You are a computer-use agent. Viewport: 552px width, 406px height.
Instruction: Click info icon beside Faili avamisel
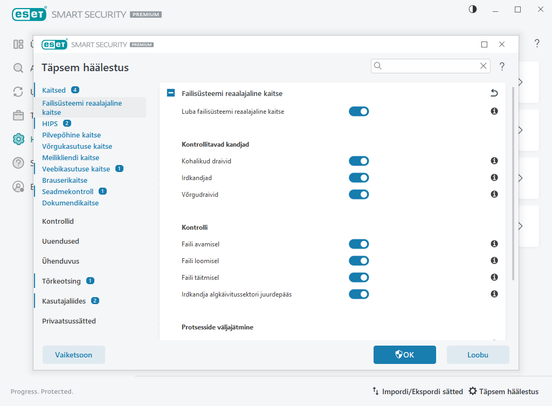pos(494,244)
